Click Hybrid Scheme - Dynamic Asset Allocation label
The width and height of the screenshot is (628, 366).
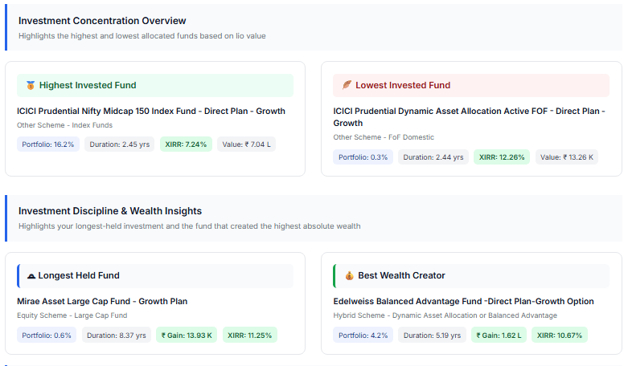point(445,315)
